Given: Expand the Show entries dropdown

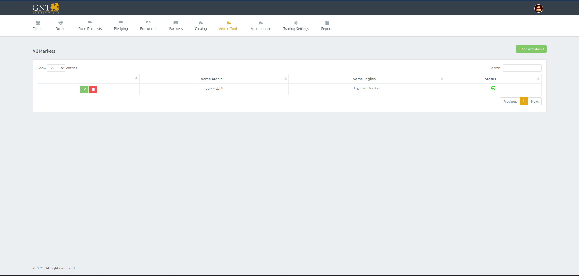Looking at the screenshot, I should pyautogui.click(x=56, y=68).
